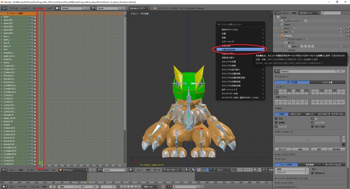Adjust the ゴースト 範囲 value field
Image resolution: width=350 pixels, height=189 pixels.
tap(292, 169)
